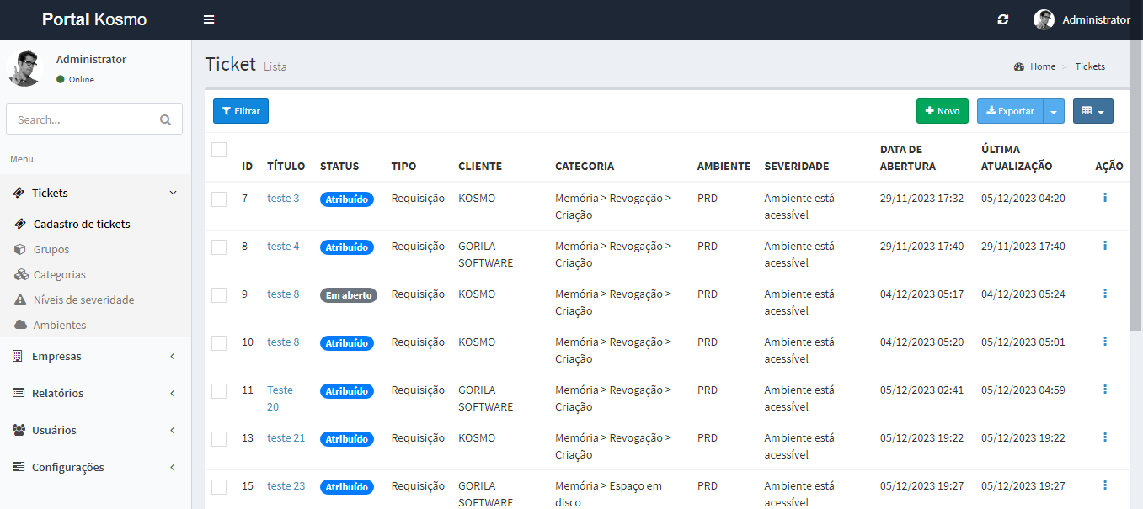1143x509 pixels.
Task: Expand the Relatórios menu section
Action: click(x=96, y=393)
